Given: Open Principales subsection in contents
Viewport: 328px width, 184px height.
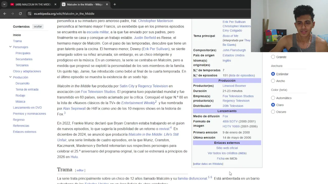Looking at the screenshot, I should click(23, 53).
